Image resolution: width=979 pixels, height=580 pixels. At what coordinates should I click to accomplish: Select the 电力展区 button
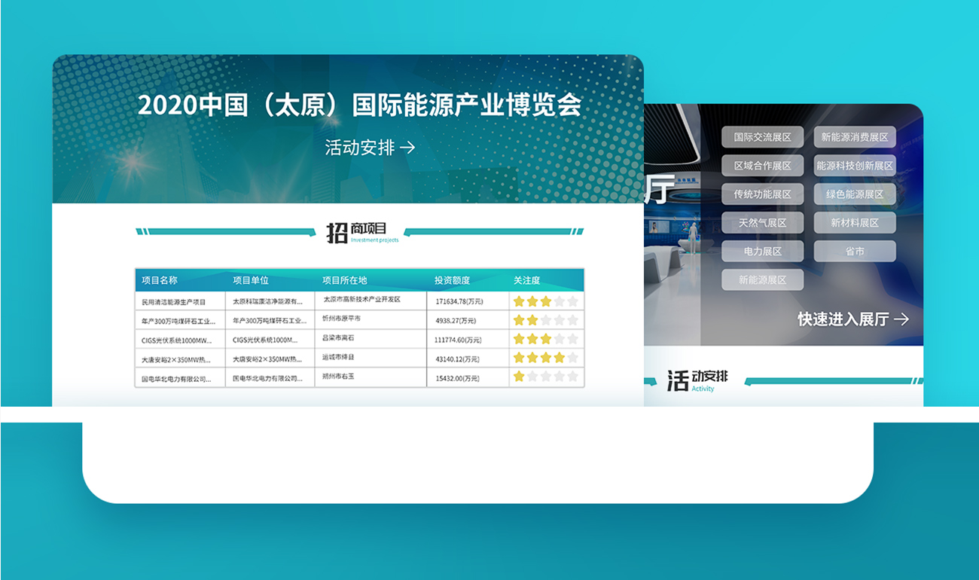(x=762, y=252)
